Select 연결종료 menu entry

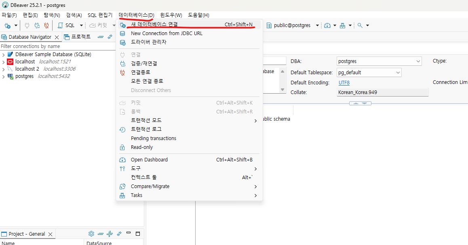pyautogui.click(x=189, y=72)
